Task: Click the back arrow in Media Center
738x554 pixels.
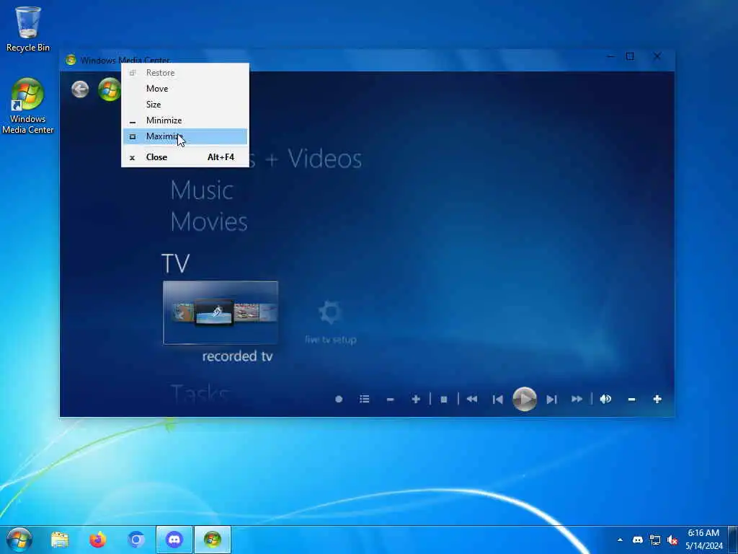Action: [80, 89]
